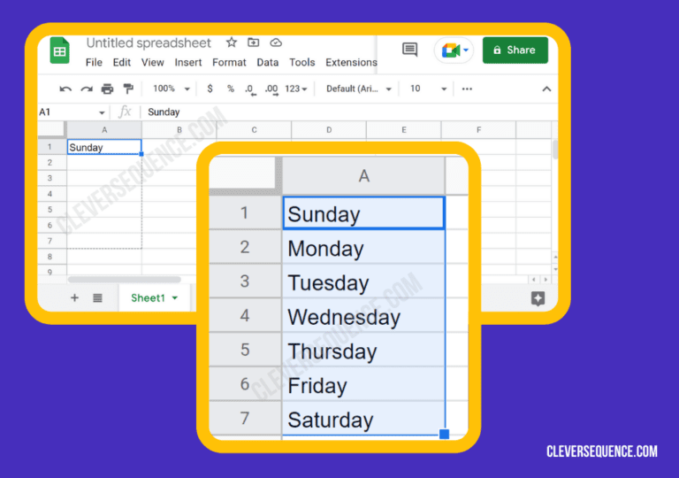Star the Untitled spreadsheet
679x478 pixels.
pos(232,42)
